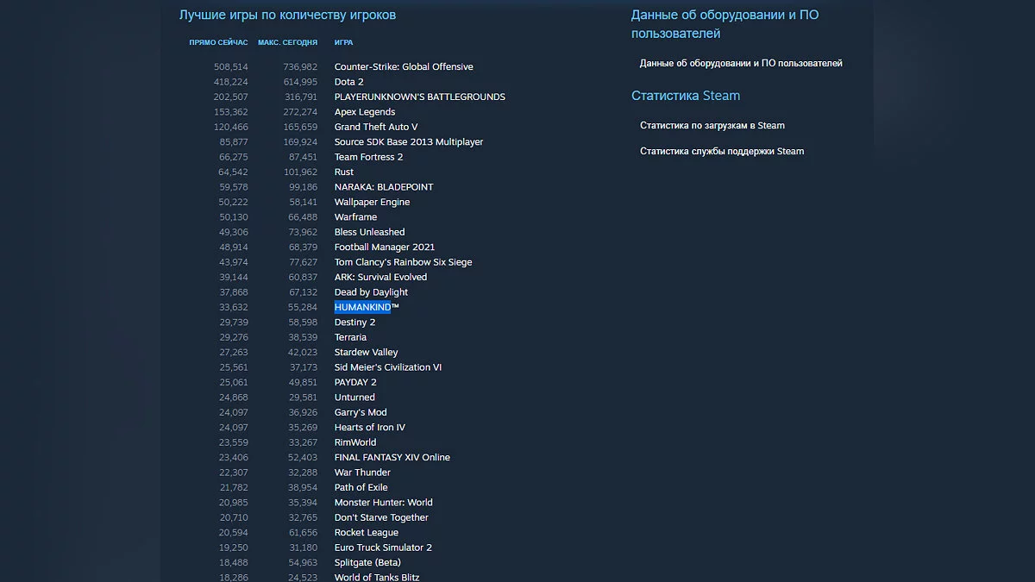Click current players value 33,632
Image resolution: width=1035 pixels, height=582 pixels.
tap(234, 307)
